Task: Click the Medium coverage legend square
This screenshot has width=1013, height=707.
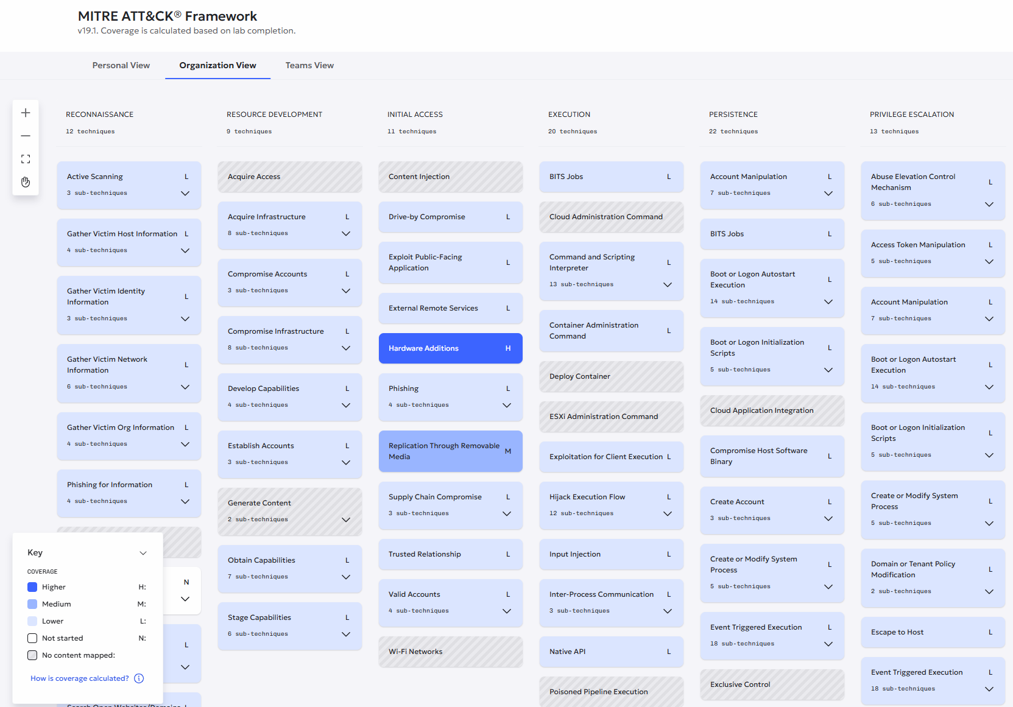Action: point(32,604)
